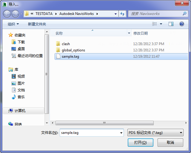Click the Open (打开) button
The height and width of the screenshot is (153, 191).
(x=141, y=142)
